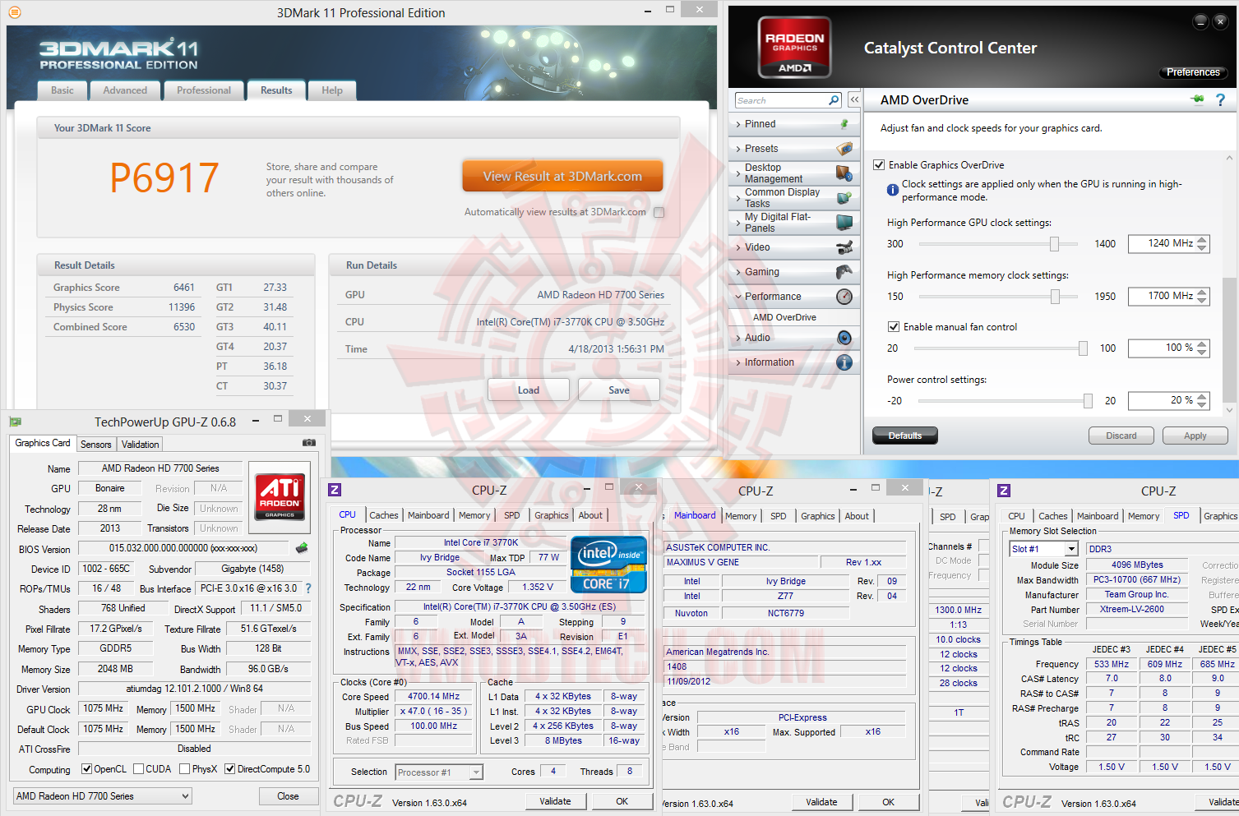Uncheck Enable manual fan control
Image resolution: width=1239 pixels, height=816 pixels.
coord(894,326)
